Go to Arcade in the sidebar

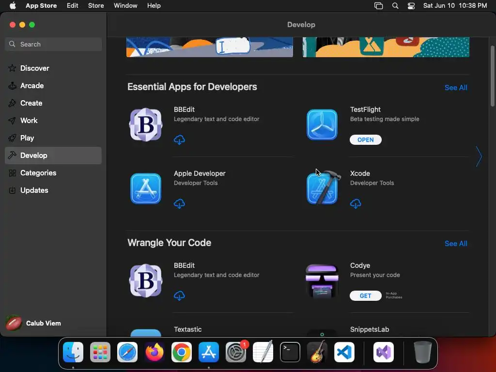53,85
